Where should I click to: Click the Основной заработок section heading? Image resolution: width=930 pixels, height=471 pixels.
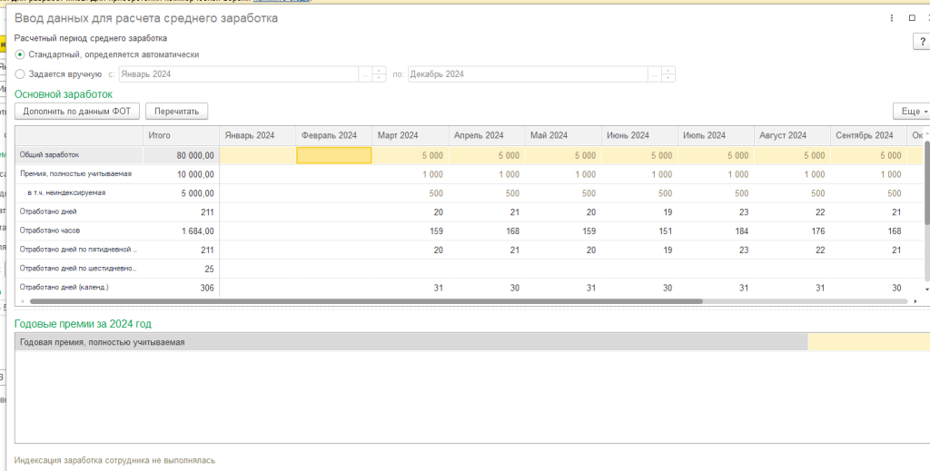(x=64, y=94)
